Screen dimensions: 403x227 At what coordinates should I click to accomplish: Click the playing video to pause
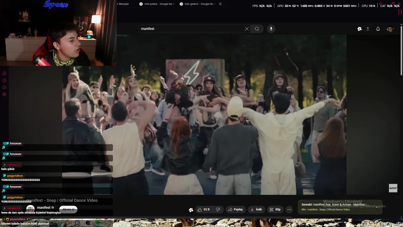coord(204,115)
